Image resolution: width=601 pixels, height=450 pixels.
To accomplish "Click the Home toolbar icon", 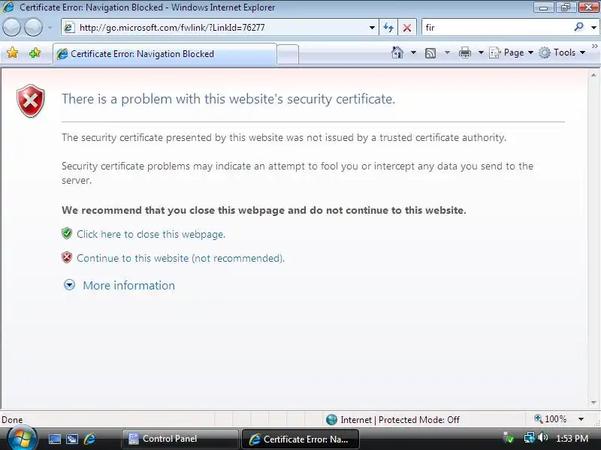I will pyautogui.click(x=397, y=52).
